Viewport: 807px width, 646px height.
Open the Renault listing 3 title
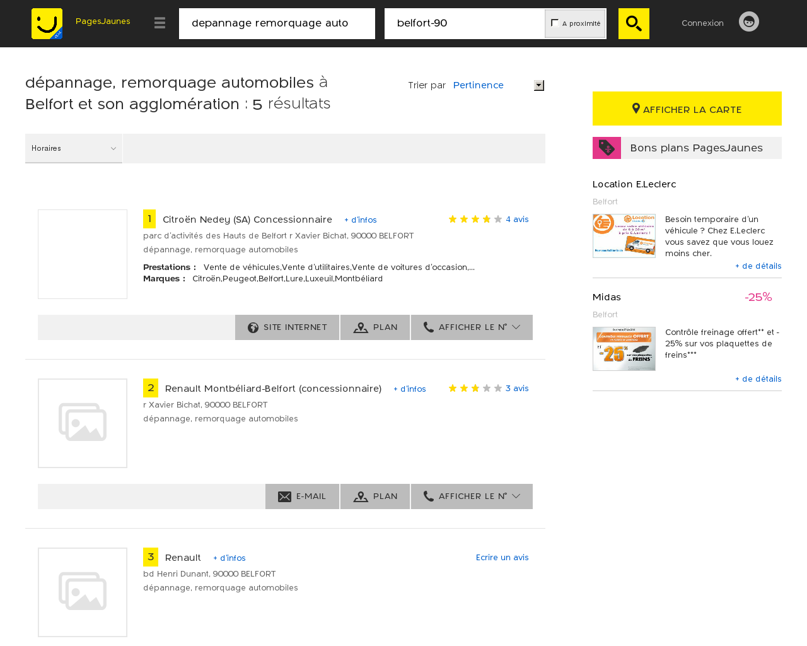coord(183,558)
